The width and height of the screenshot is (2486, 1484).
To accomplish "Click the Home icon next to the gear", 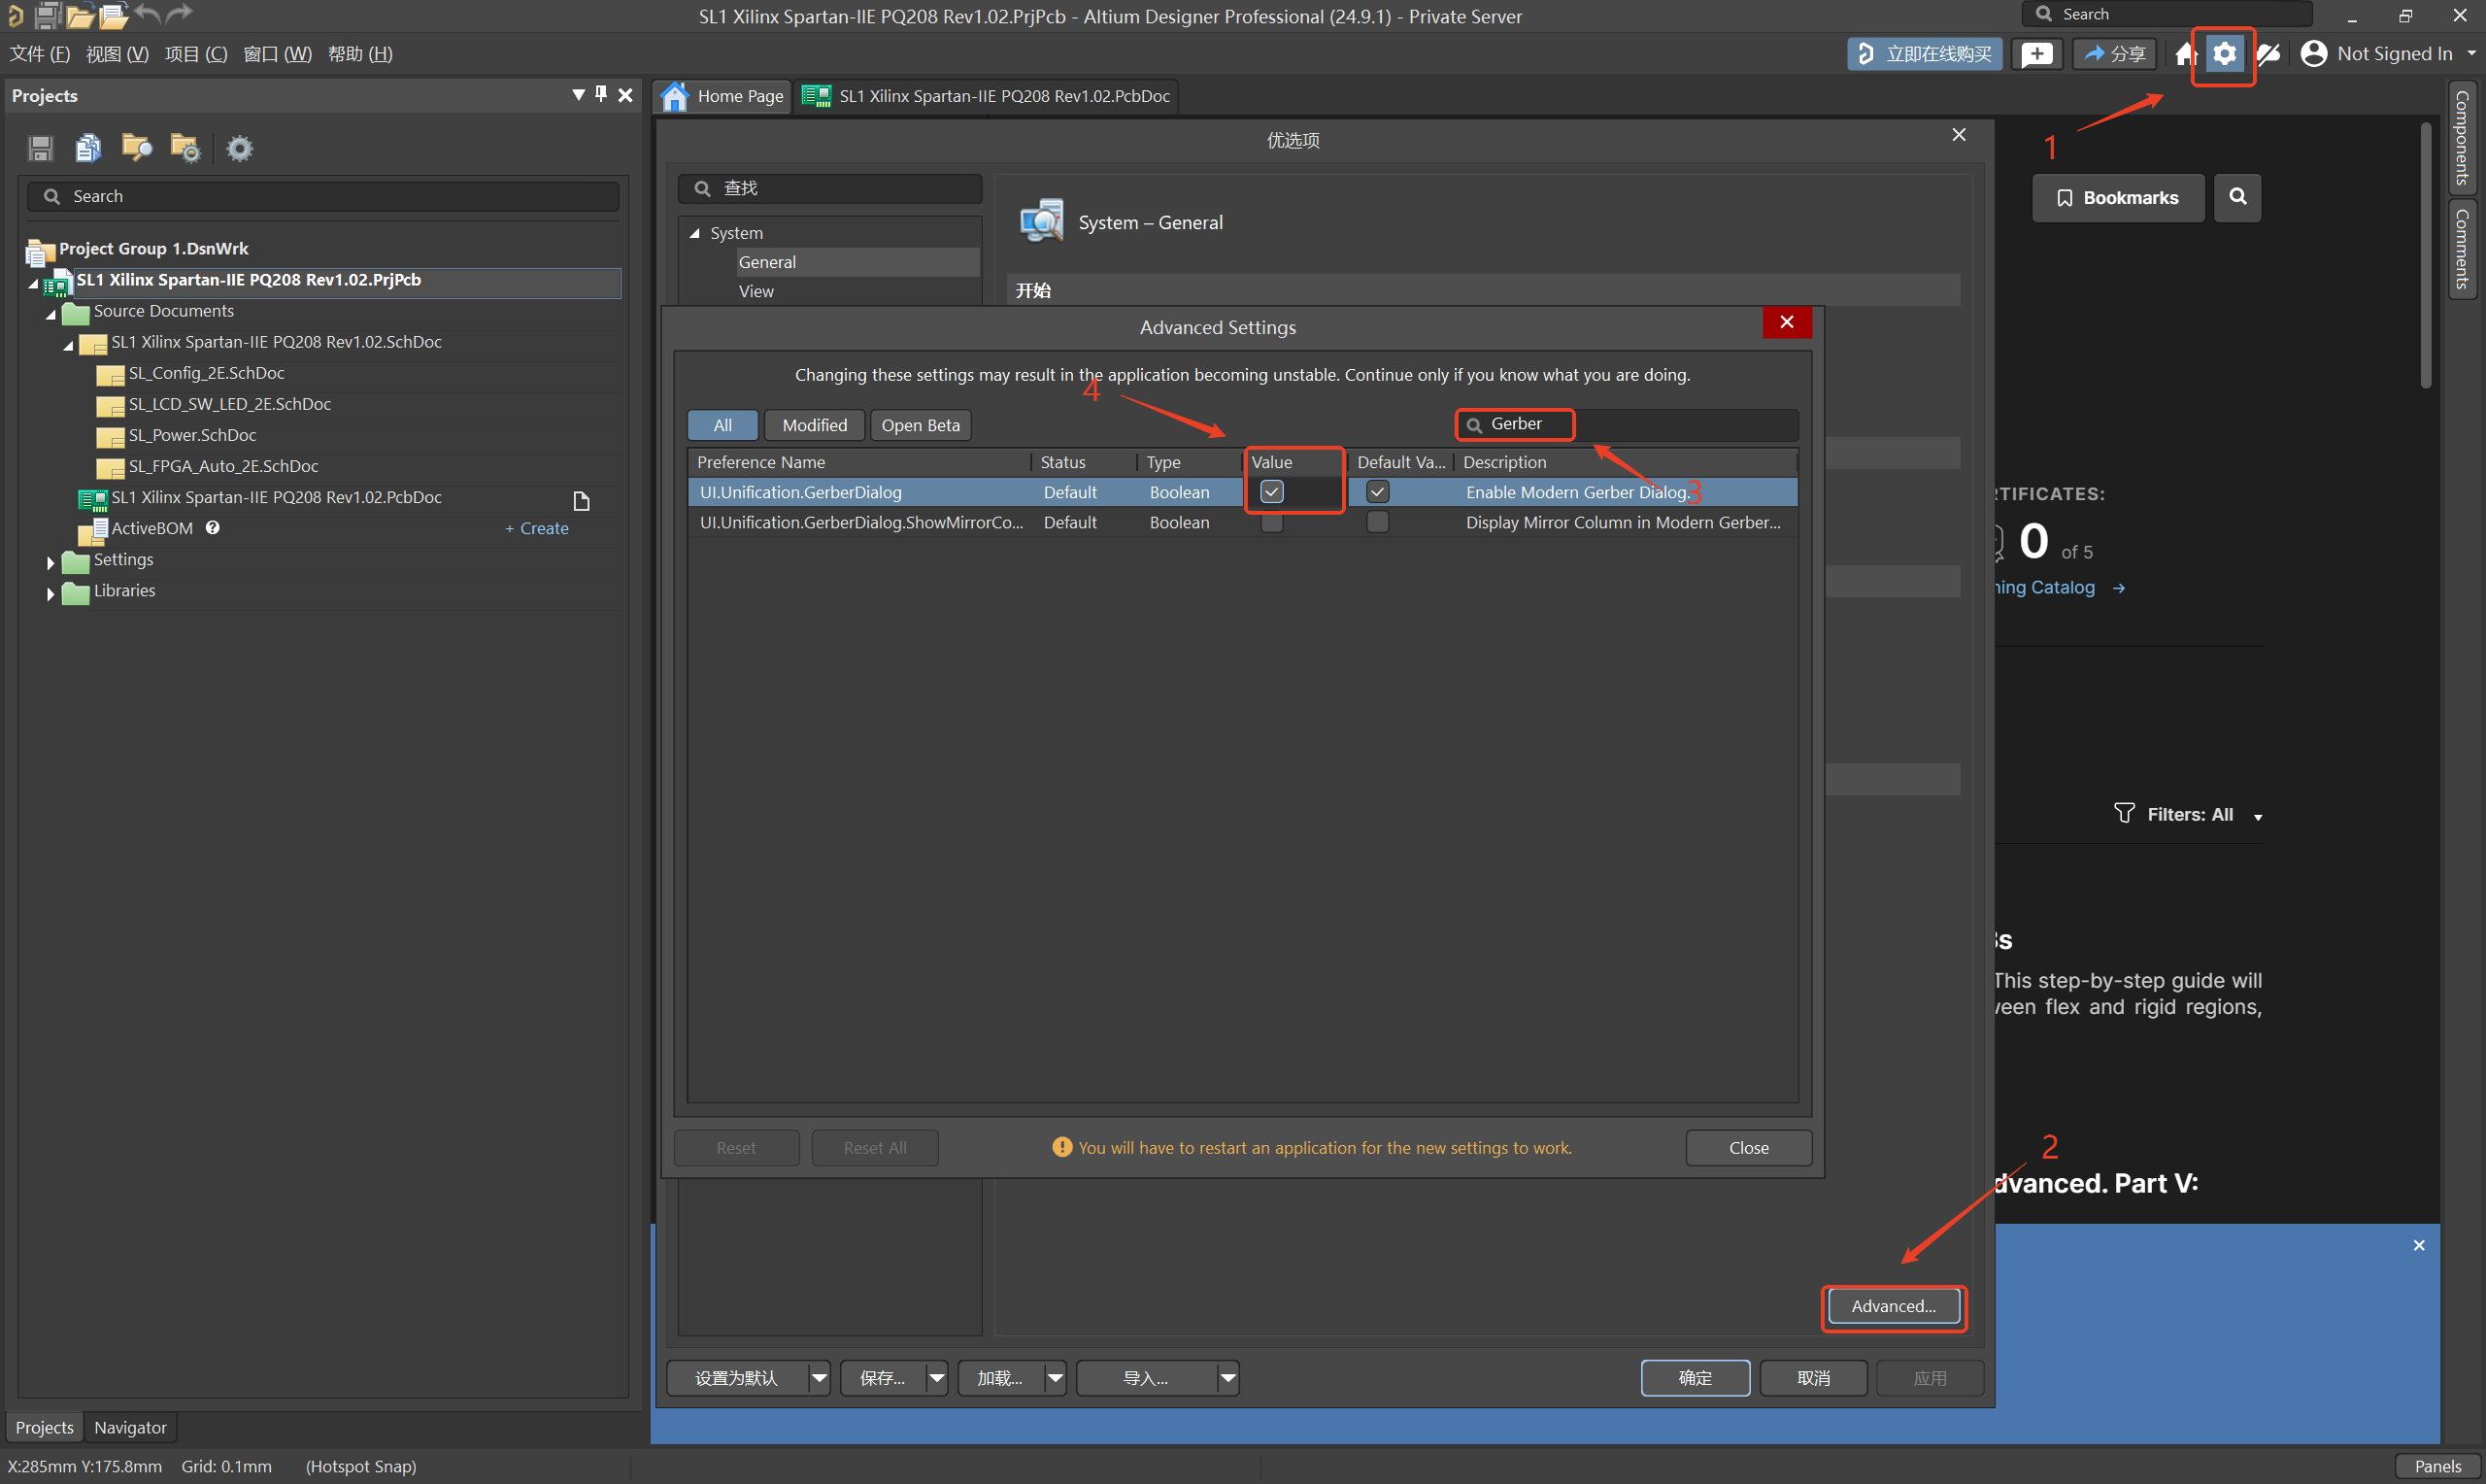I will coord(2186,54).
